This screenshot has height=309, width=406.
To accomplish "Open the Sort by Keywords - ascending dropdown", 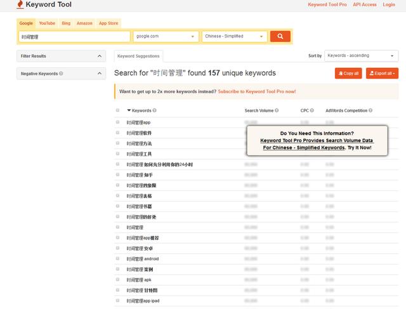I will [x=361, y=56].
